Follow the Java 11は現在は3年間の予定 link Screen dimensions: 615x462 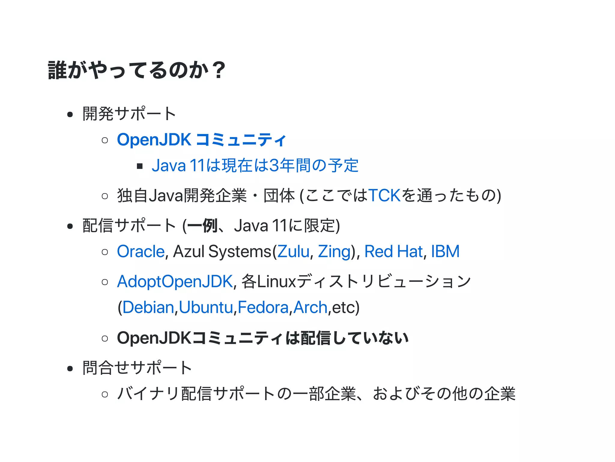(255, 166)
